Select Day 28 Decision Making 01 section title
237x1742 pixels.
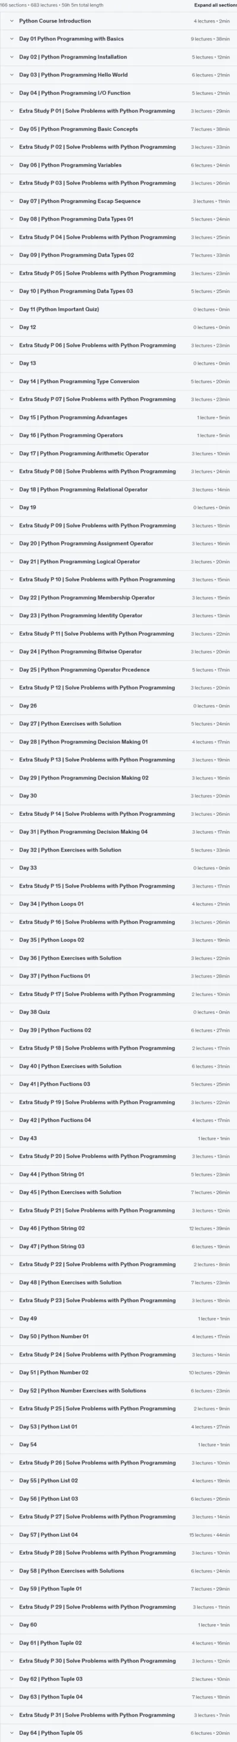[83, 742]
